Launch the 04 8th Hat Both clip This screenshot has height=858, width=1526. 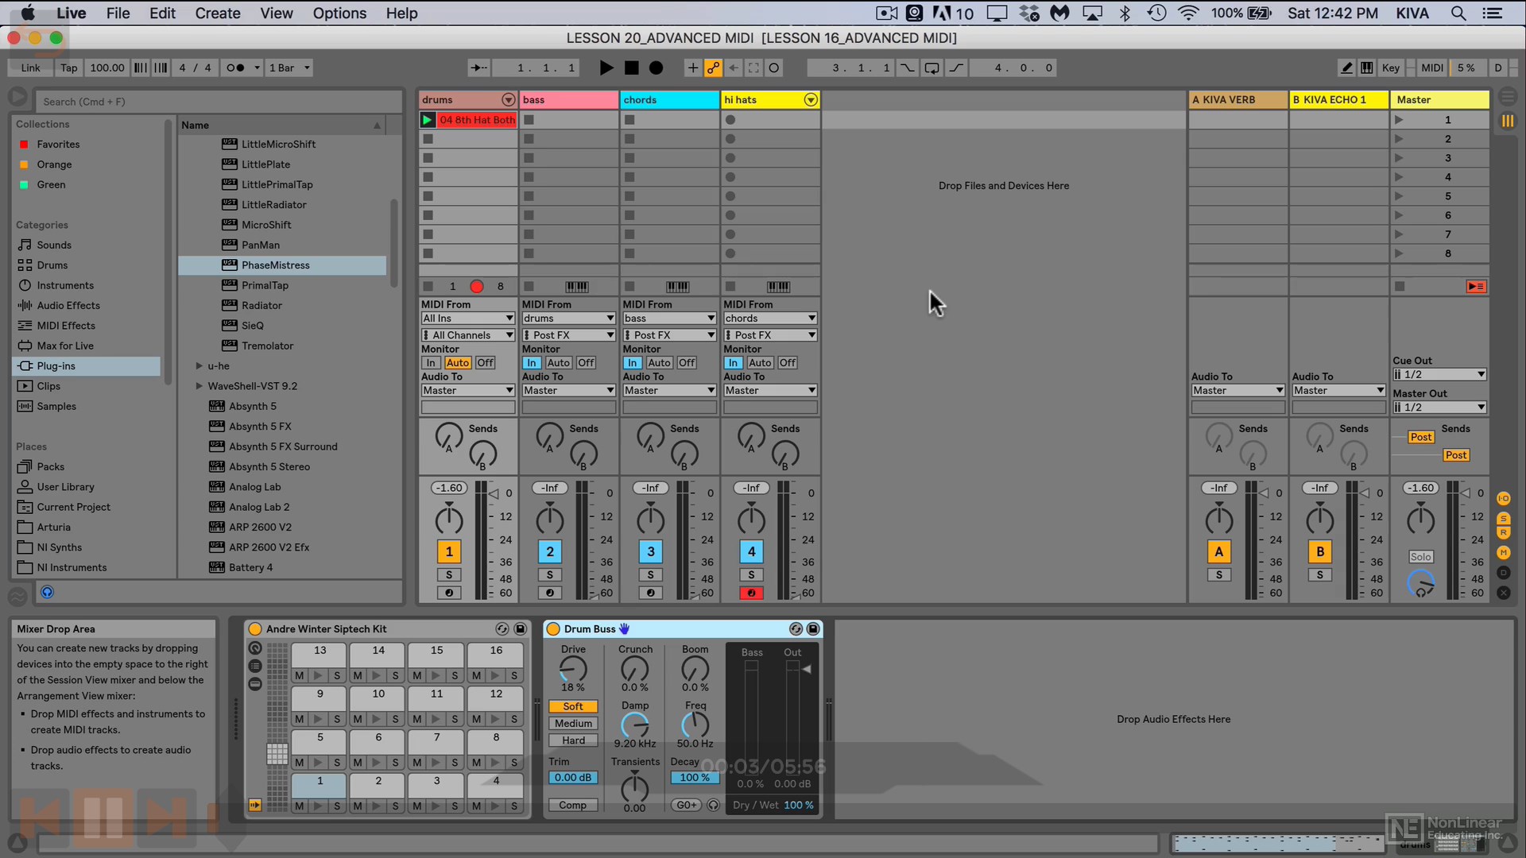point(428,120)
